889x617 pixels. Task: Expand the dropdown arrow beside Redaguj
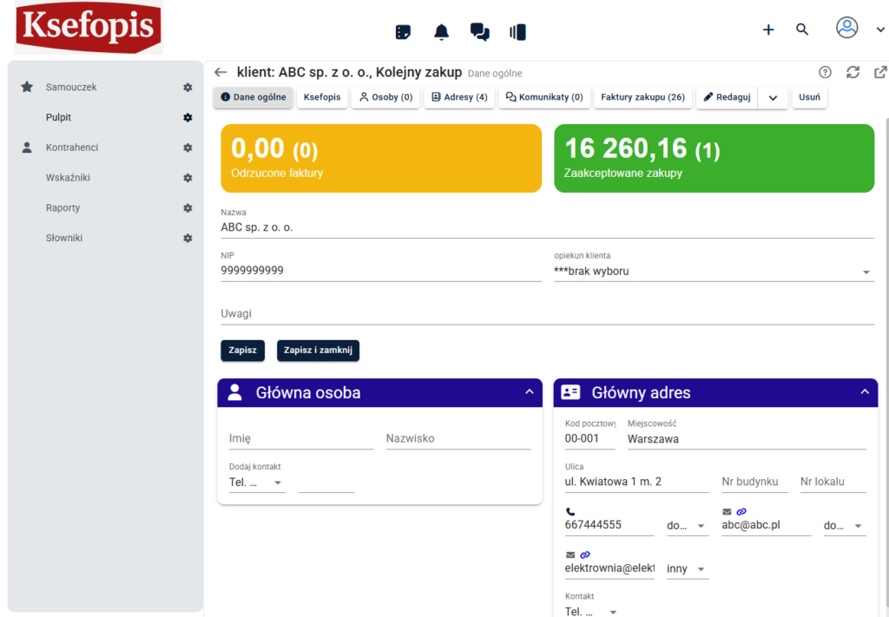click(773, 98)
